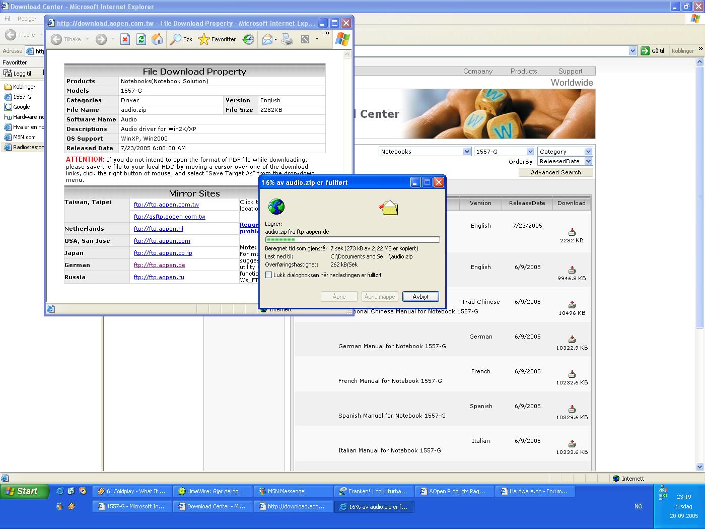Image resolution: width=705 pixels, height=529 pixels.
Task: Click download progress bar in audio.zip dialog
Action: coord(352,240)
